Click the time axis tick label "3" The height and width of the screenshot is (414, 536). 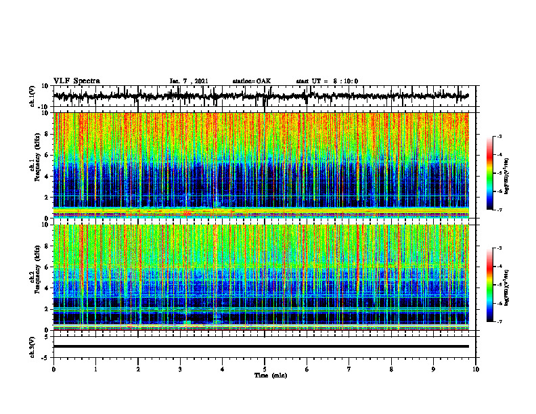pos(180,369)
